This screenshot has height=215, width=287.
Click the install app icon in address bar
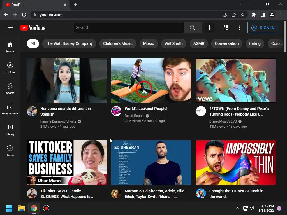[x=225, y=15]
